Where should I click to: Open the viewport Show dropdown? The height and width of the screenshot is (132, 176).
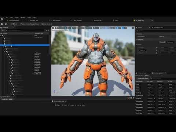[x=74, y=28]
